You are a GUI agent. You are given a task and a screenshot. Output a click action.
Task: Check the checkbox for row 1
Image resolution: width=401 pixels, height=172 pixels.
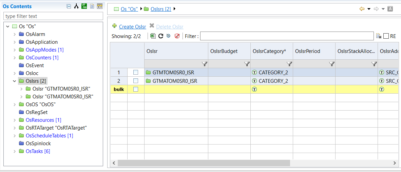[x=136, y=72]
